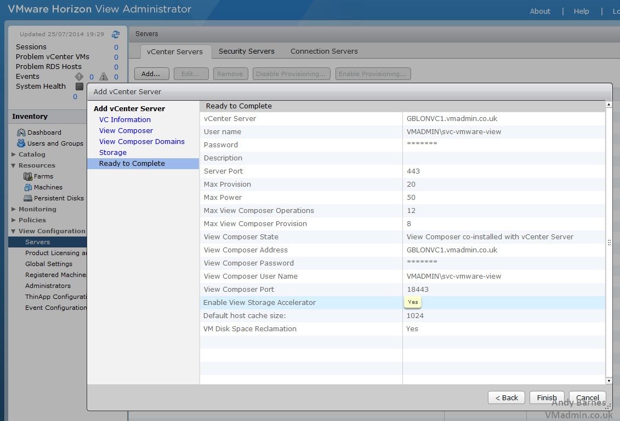This screenshot has width=620, height=421.
Task: Click the Machines icon under Resources
Action: point(27,187)
